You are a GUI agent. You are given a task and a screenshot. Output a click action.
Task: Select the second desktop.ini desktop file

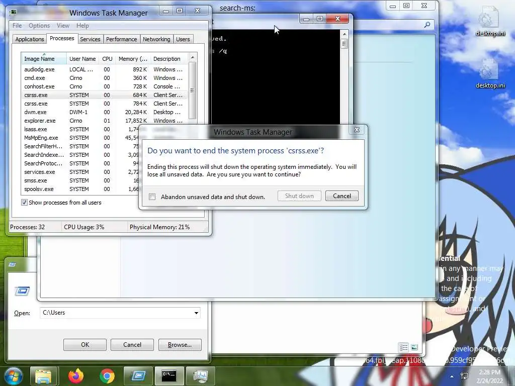490,74
